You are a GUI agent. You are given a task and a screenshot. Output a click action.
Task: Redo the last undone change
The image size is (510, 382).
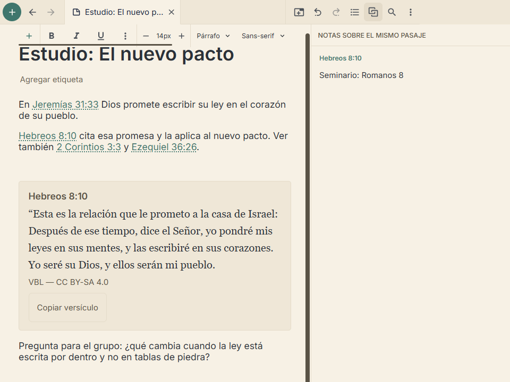click(336, 12)
